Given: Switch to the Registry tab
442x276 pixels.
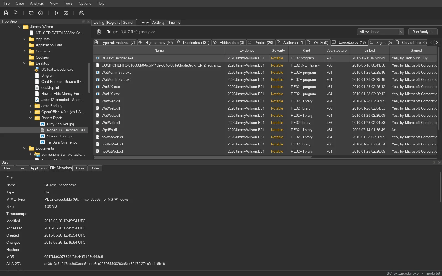Looking at the screenshot, I should (114, 22).
